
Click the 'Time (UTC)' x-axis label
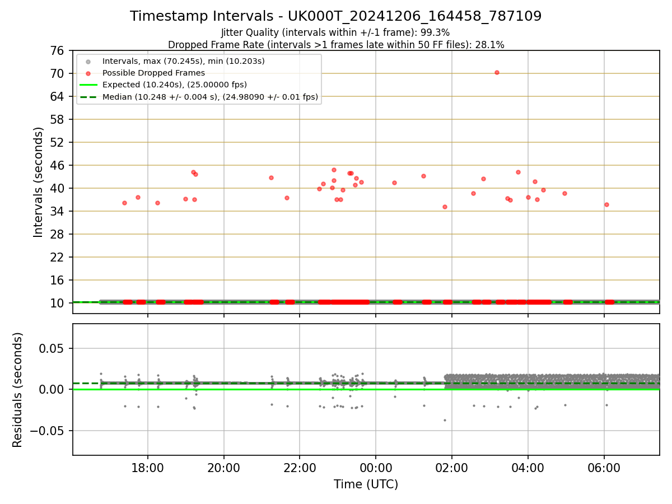366,484
